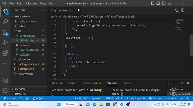Open the .gitignore file
The height and width of the screenshot is (108, 193).
tap(29, 59)
